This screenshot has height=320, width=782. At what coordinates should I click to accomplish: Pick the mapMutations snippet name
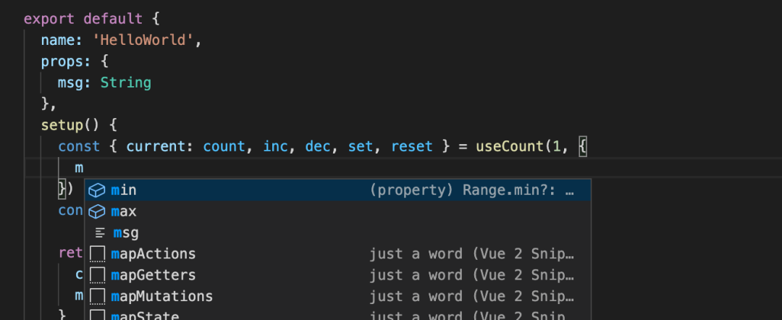tap(162, 297)
